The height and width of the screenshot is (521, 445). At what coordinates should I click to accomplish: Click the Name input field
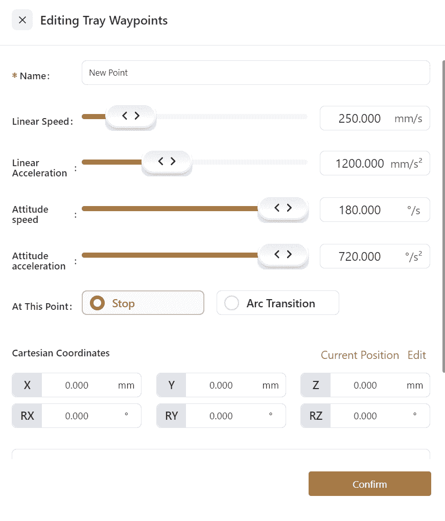[255, 73]
